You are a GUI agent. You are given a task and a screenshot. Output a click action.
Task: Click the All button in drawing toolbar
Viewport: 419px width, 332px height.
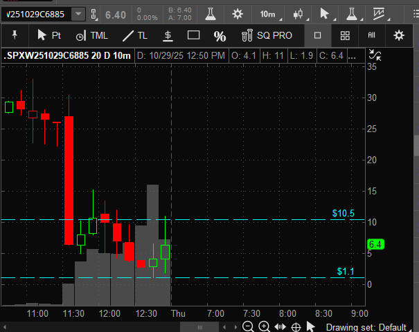tap(371, 35)
